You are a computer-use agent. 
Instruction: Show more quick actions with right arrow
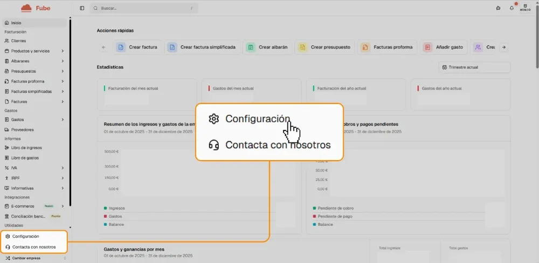[503, 47]
